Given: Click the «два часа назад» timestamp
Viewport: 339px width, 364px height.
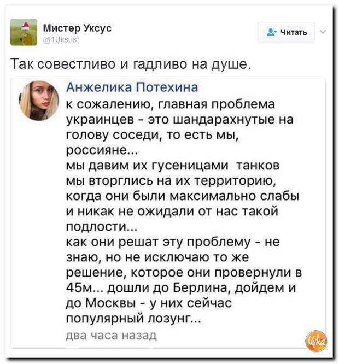Looking at the screenshot, I should coord(112,336).
